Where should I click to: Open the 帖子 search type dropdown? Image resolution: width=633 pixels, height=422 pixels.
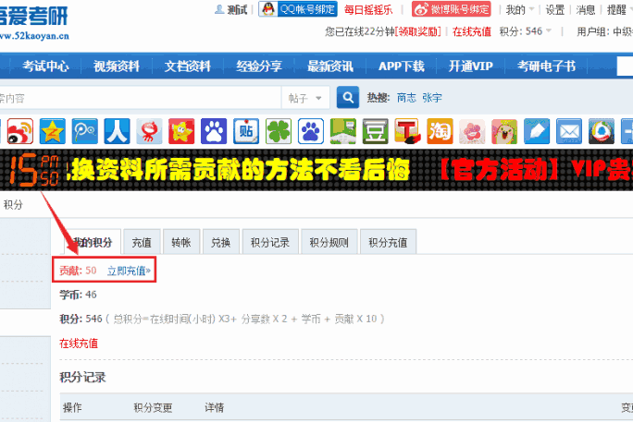[x=306, y=98]
